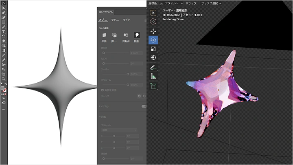This screenshot has width=293, height=165.
Task: Select the Zoom tool in Illustrator toolbar
Action: point(4,79)
